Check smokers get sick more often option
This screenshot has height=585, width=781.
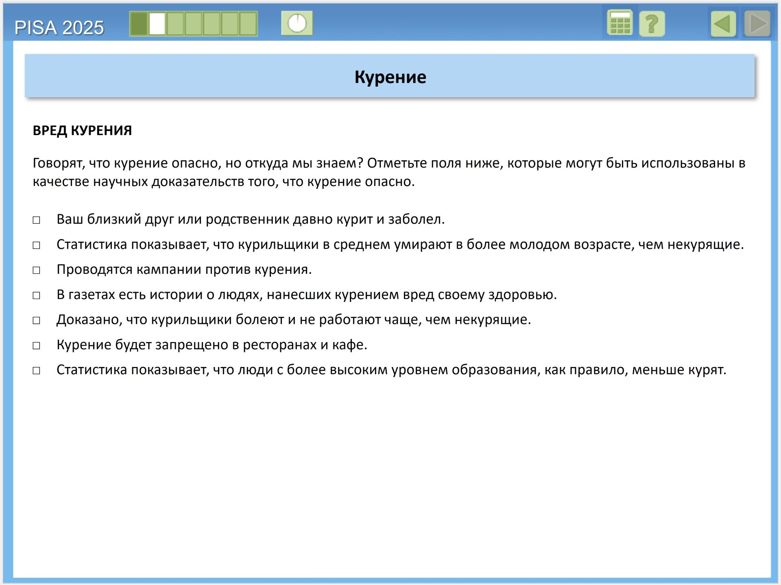[x=37, y=321]
